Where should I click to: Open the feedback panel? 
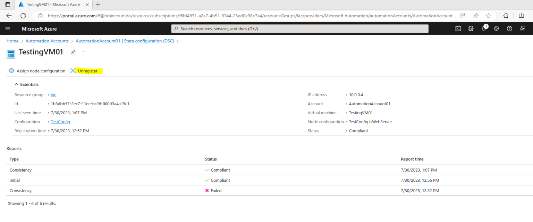[522, 29]
